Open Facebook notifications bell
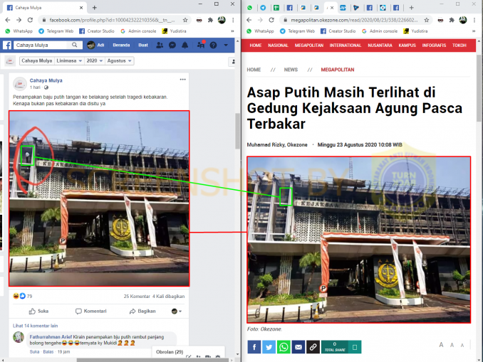Screen dimensions: 483x362 [185, 46]
